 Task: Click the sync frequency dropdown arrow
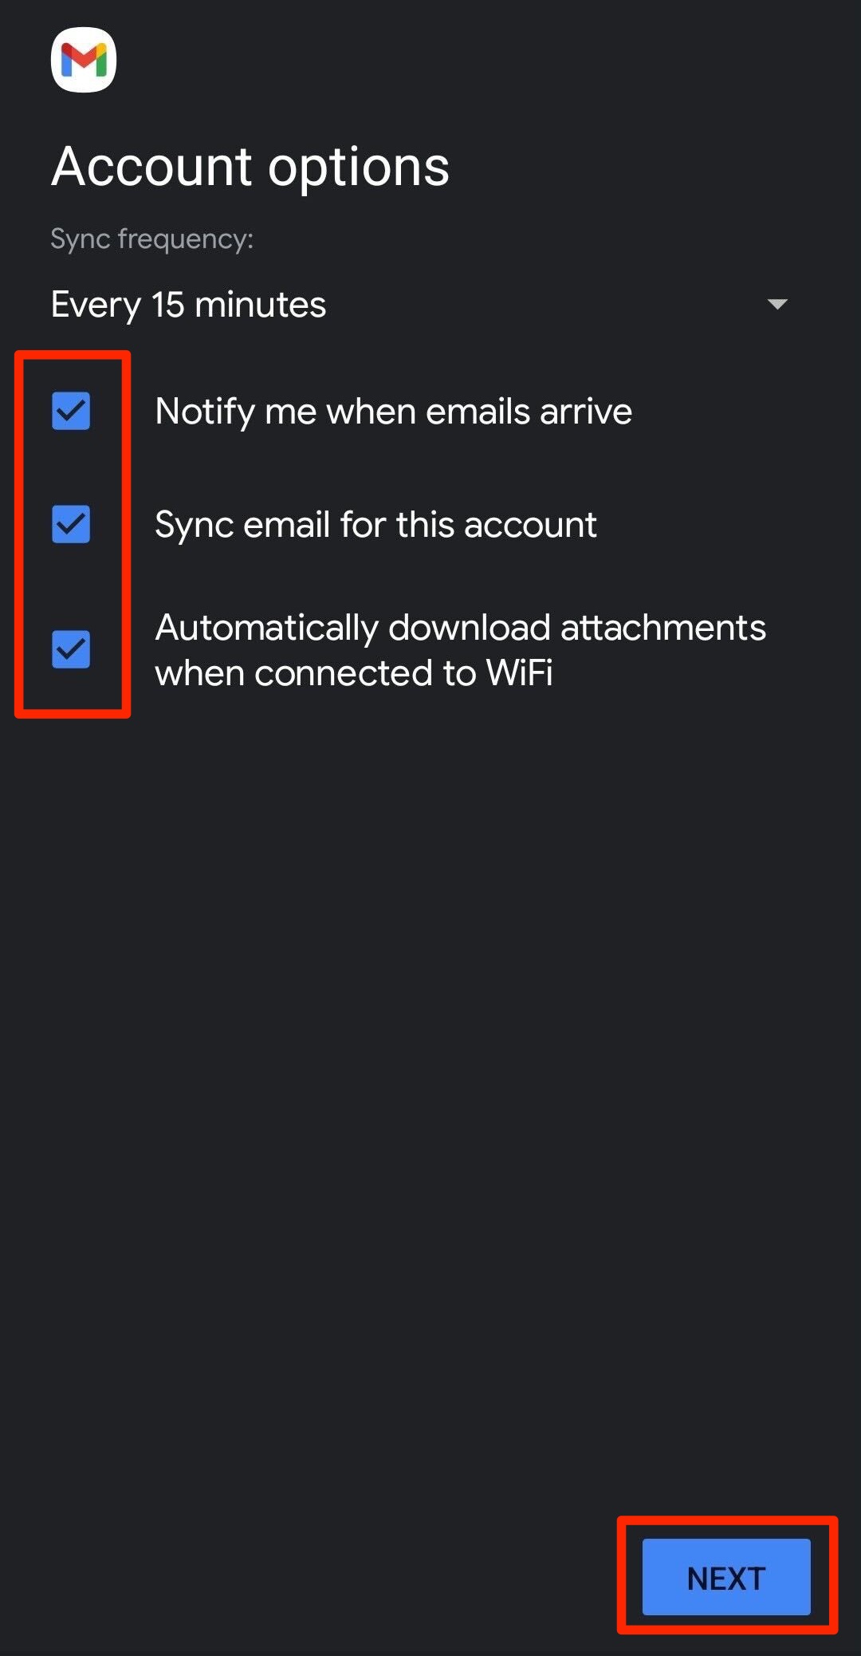(776, 304)
